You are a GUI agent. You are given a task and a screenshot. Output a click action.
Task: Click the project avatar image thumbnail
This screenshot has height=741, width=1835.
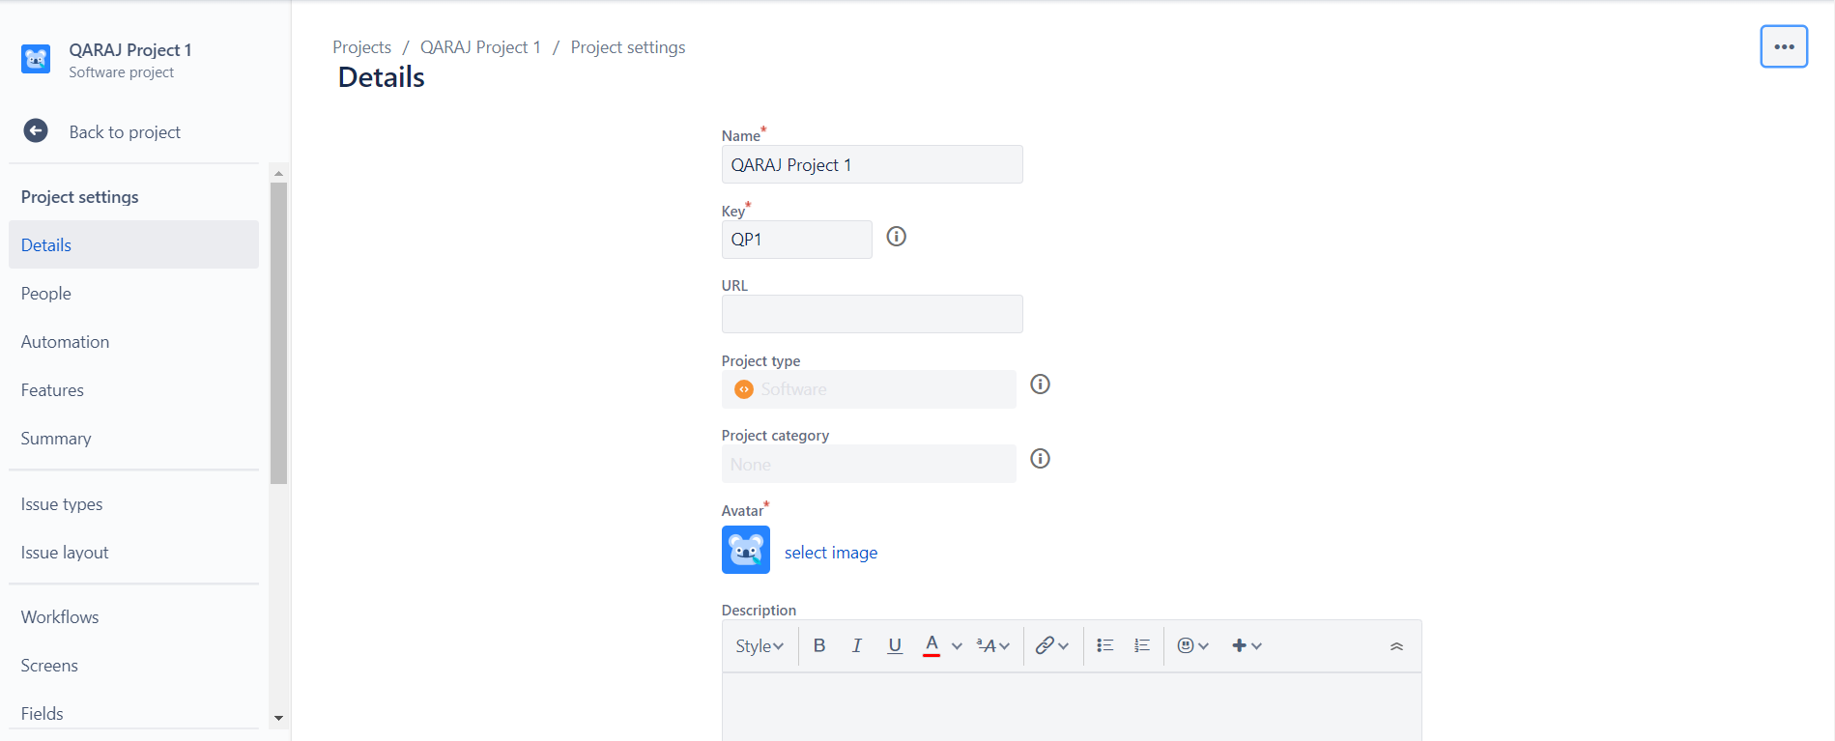746,550
